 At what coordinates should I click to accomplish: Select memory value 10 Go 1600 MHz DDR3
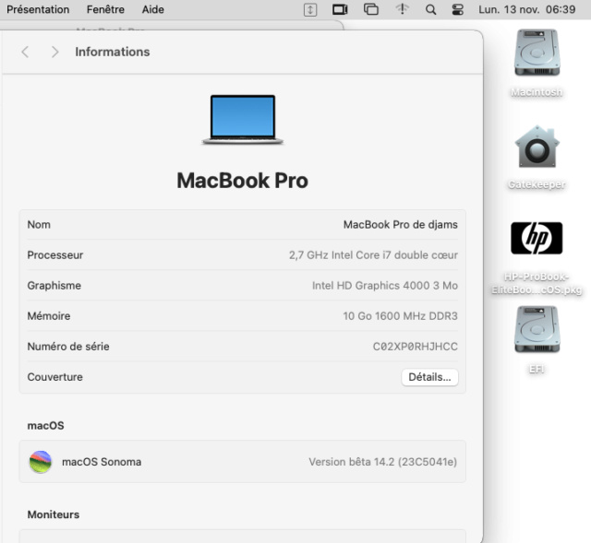(x=400, y=316)
